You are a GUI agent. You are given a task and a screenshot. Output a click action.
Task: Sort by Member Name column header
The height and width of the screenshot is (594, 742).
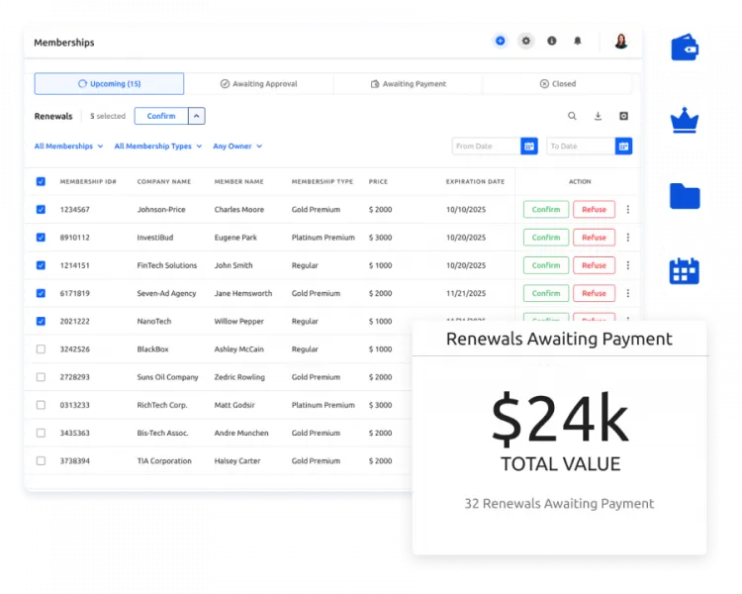[x=239, y=181]
